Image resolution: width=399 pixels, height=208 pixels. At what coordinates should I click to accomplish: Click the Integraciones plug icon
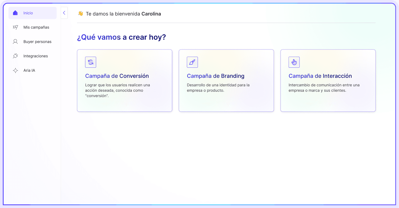pyautogui.click(x=15, y=56)
